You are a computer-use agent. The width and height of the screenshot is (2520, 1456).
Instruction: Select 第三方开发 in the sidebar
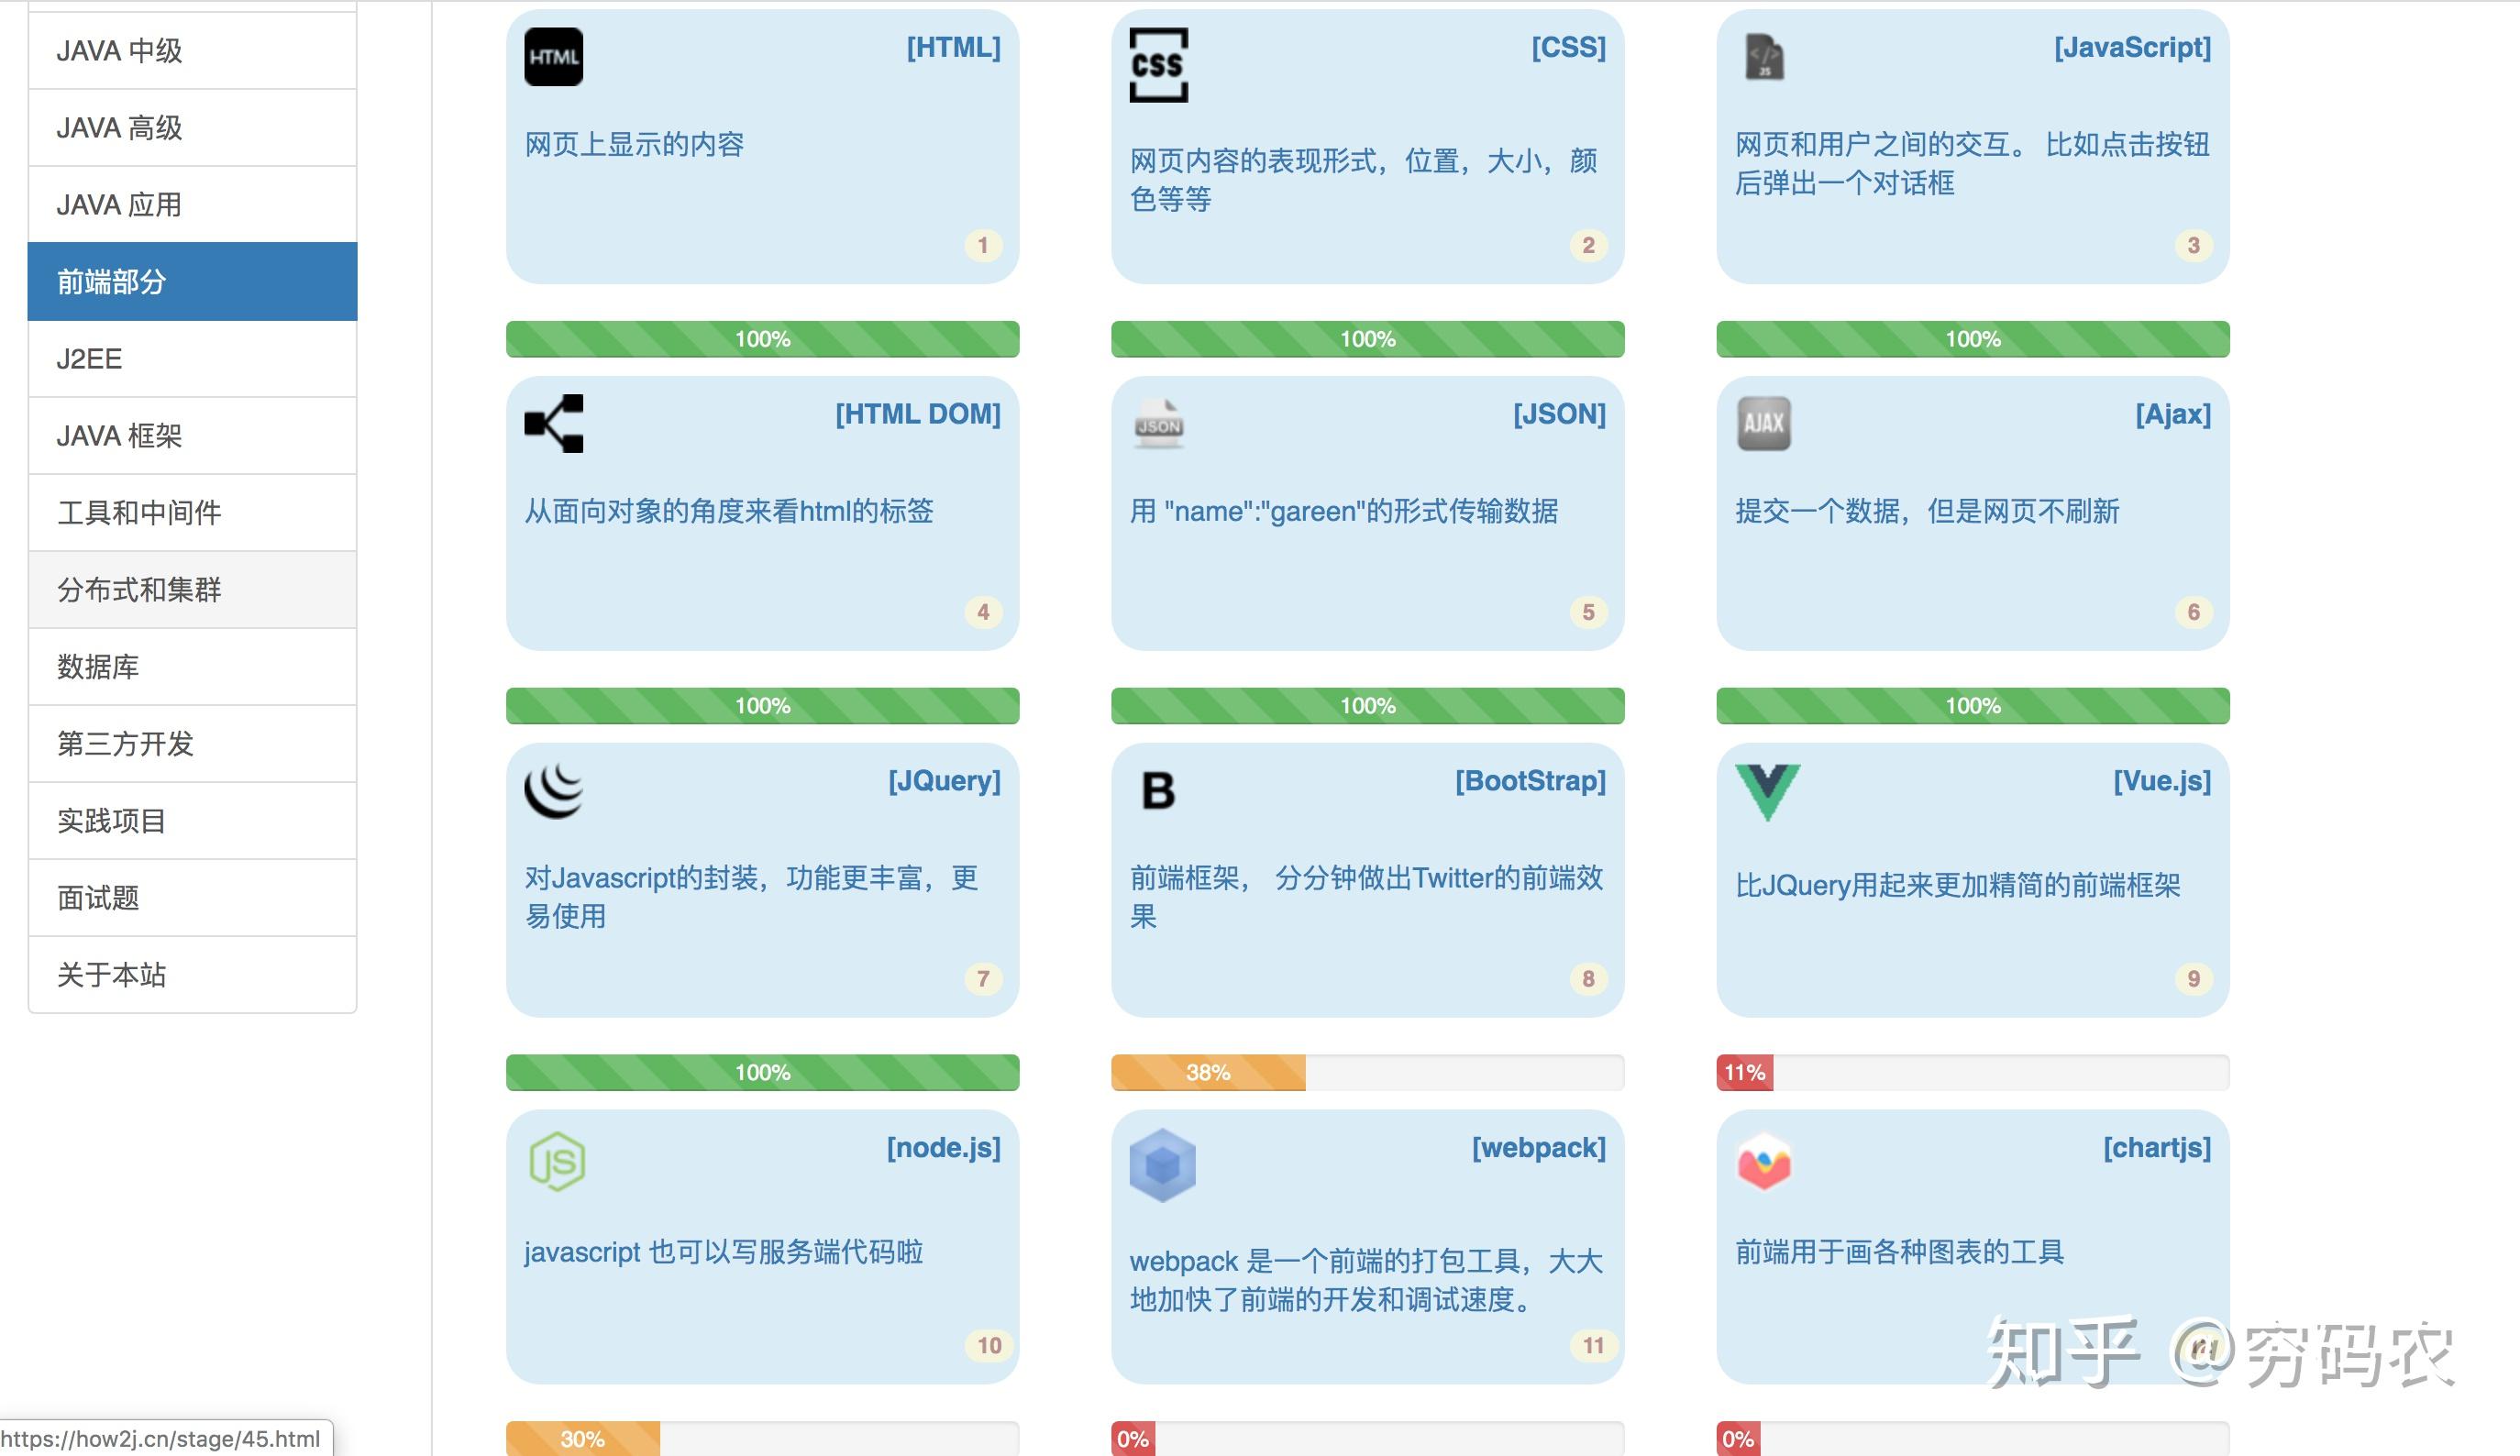click(192, 743)
